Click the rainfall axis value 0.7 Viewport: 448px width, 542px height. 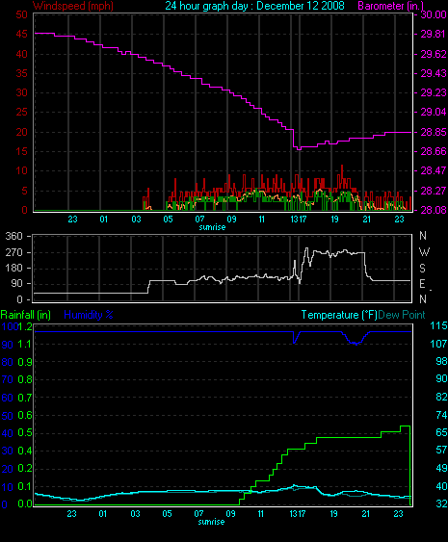click(x=25, y=398)
